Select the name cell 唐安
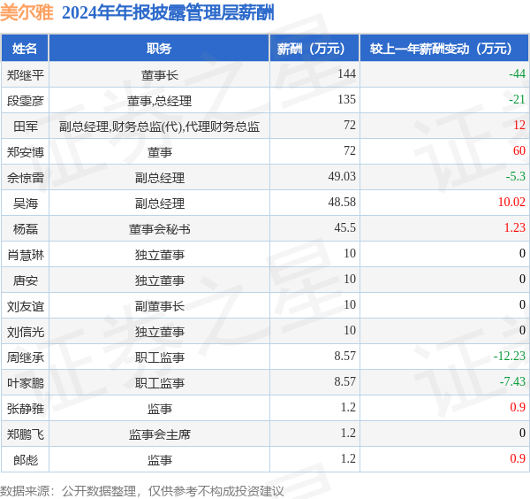Screen dimensions: 530x499 click(x=26, y=280)
